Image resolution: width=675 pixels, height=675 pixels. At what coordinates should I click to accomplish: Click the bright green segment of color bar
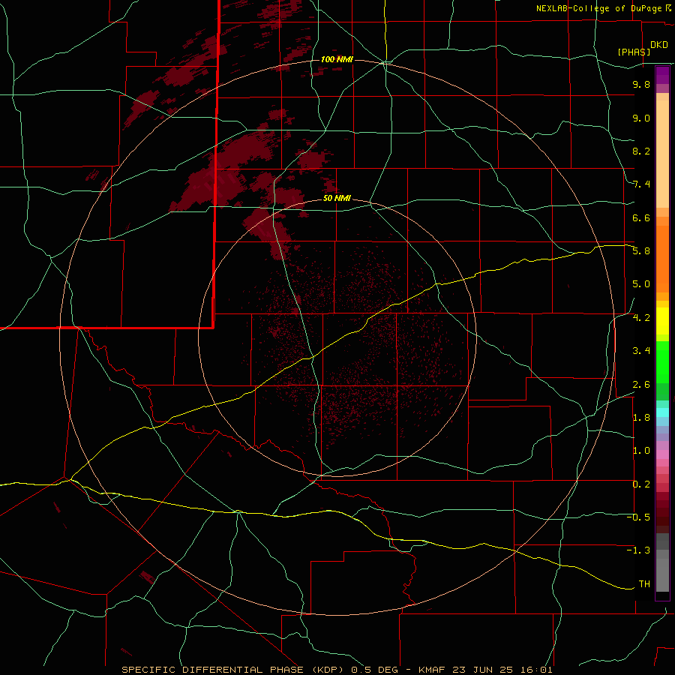[662, 362]
